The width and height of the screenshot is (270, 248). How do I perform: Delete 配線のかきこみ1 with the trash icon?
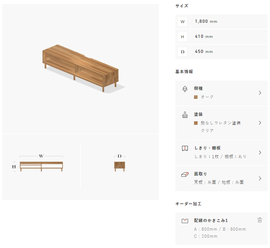click(x=260, y=220)
